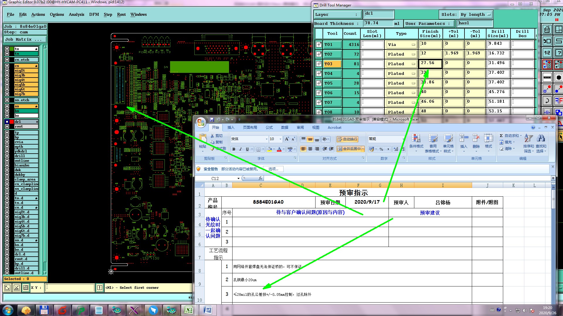Switch to the 页面布局 ribbon tab
The width and height of the screenshot is (563, 316).
tap(250, 128)
